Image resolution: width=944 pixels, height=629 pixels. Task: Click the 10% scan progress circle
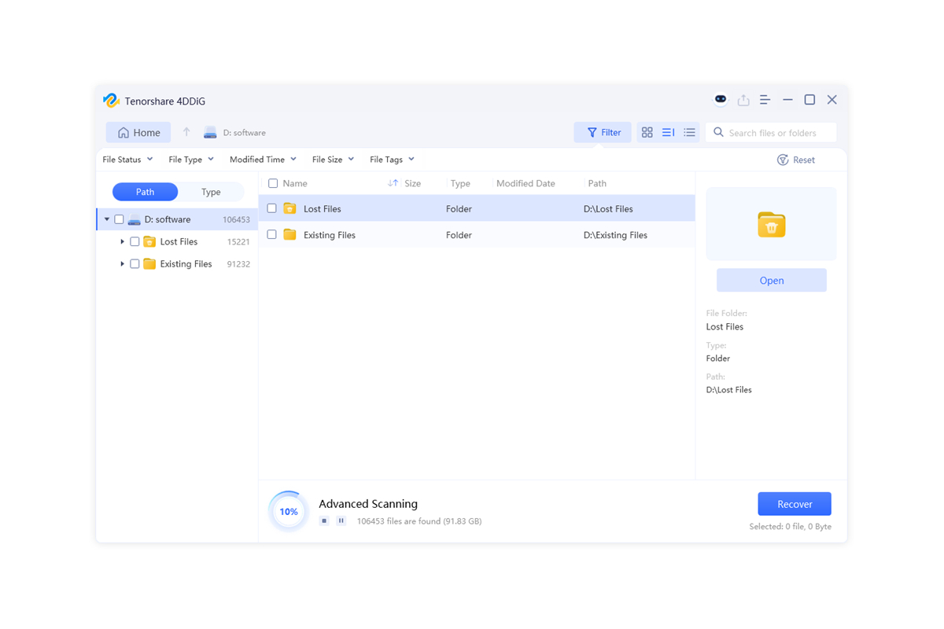[288, 510]
